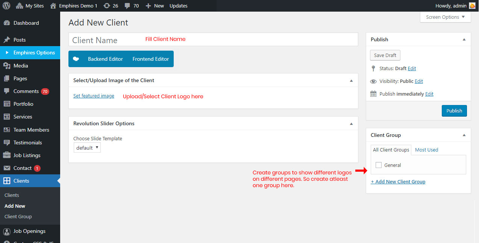Viewport: 479px width, 243px height.
Task: Collapse the Revolution Slider Options box
Action: [351, 123]
